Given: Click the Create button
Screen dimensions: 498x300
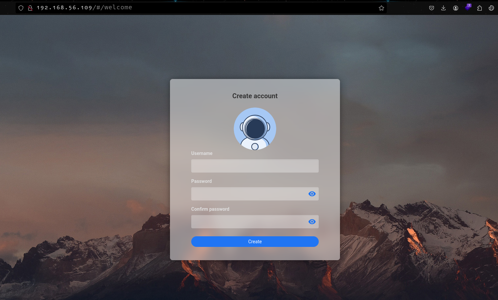Looking at the screenshot, I should pos(255,242).
